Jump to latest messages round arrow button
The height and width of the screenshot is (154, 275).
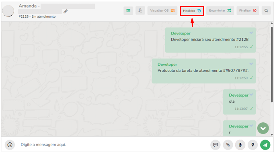pos(263,128)
